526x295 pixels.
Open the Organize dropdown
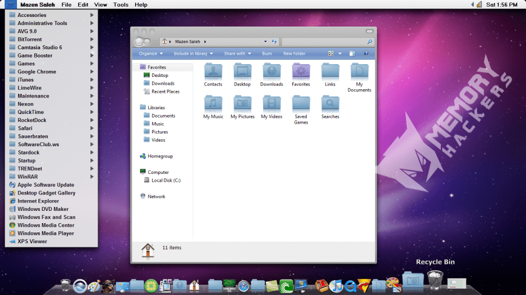click(x=151, y=54)
